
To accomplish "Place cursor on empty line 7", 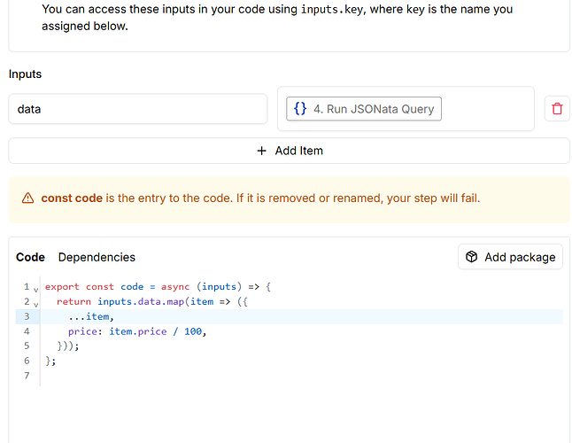I will (177, 376).
